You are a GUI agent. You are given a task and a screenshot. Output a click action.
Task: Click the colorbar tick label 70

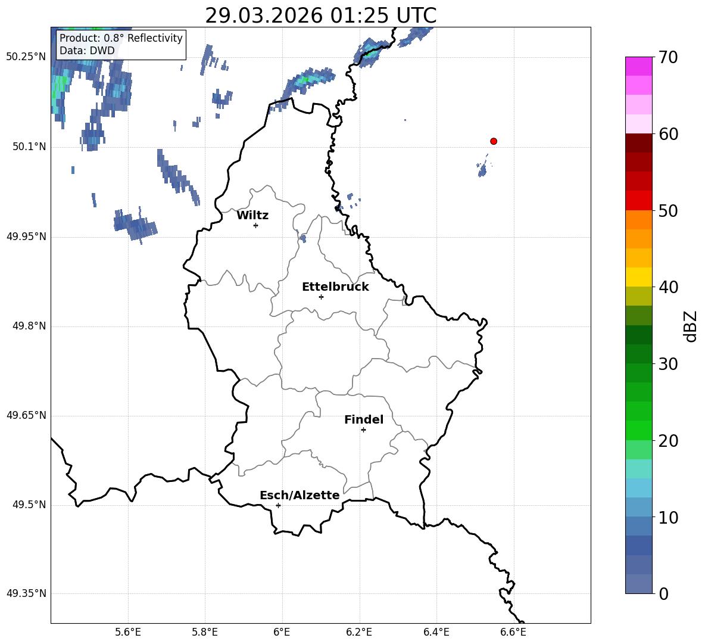(x=668, y=57)
